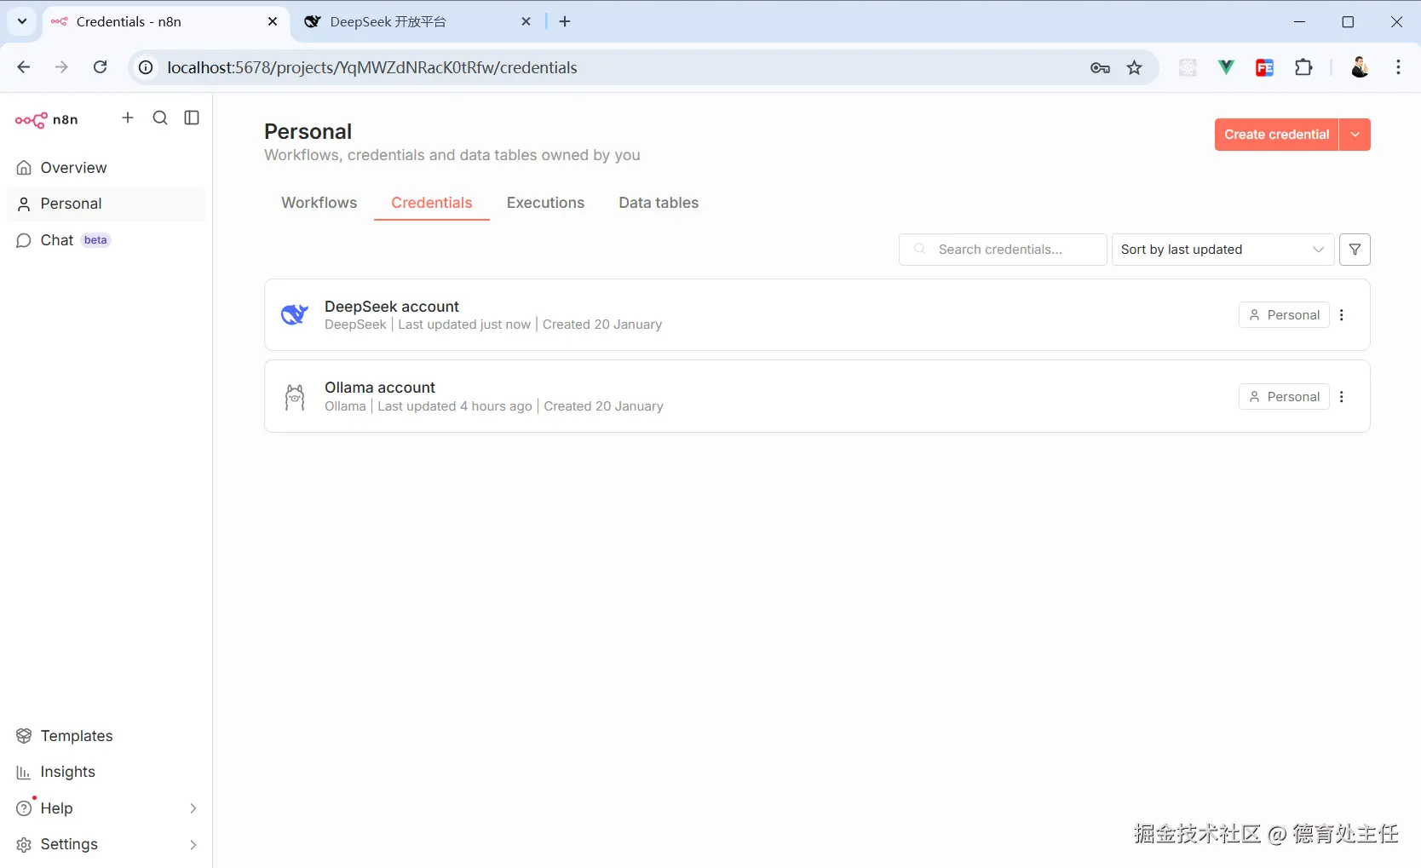Click the Create credential button
Screen dimensions: 1421x868
[1276, 135]
